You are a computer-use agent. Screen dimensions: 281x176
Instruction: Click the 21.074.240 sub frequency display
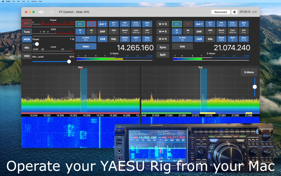point(232,48)
